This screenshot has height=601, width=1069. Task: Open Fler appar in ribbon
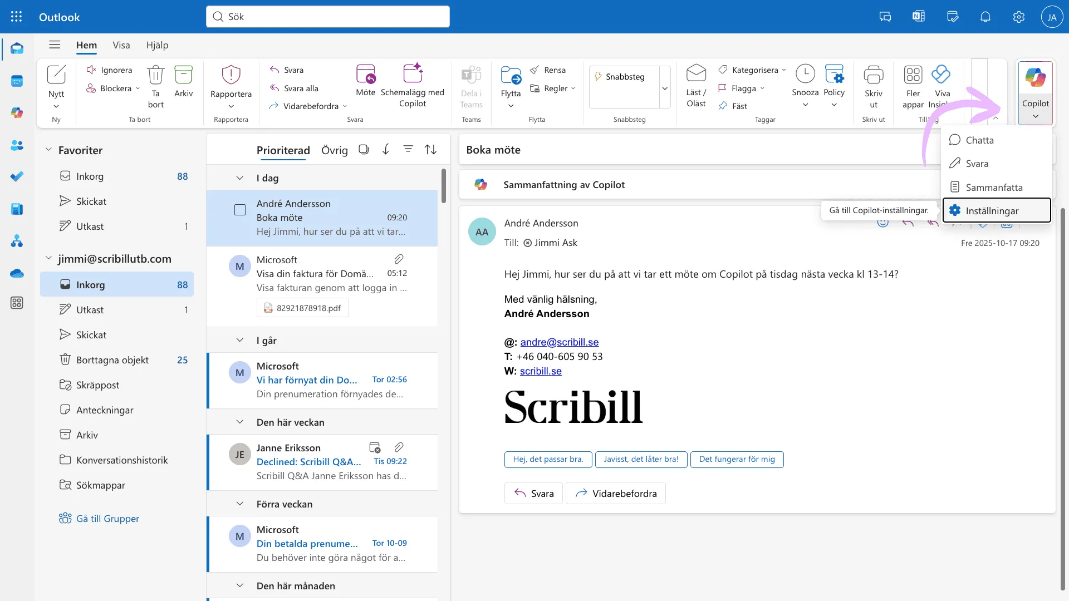[x=913, y=86]
